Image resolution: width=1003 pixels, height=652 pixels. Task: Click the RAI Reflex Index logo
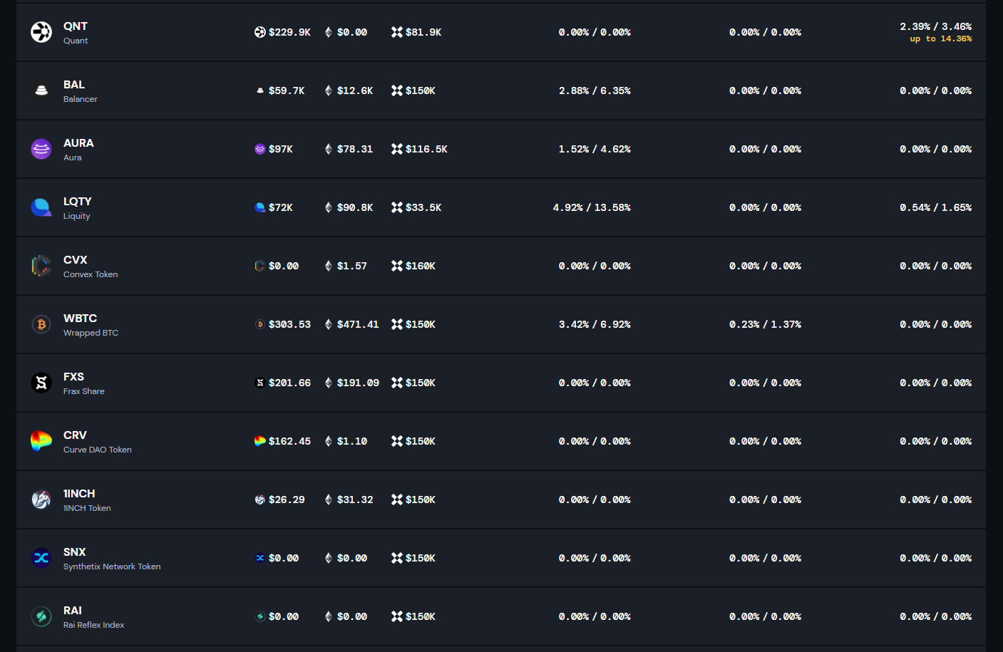pos(41,616)
